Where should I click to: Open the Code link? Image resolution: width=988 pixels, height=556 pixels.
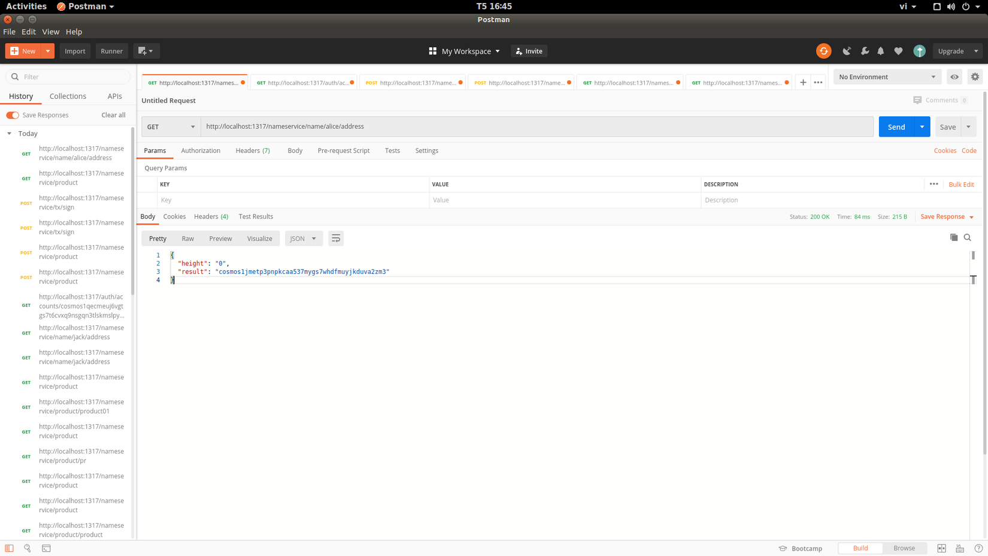point(969,150)
